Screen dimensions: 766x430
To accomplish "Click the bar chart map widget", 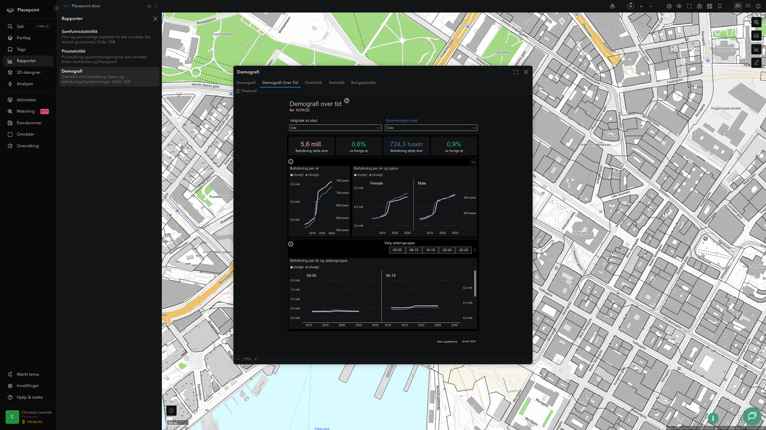I will (x=756, y=49).
